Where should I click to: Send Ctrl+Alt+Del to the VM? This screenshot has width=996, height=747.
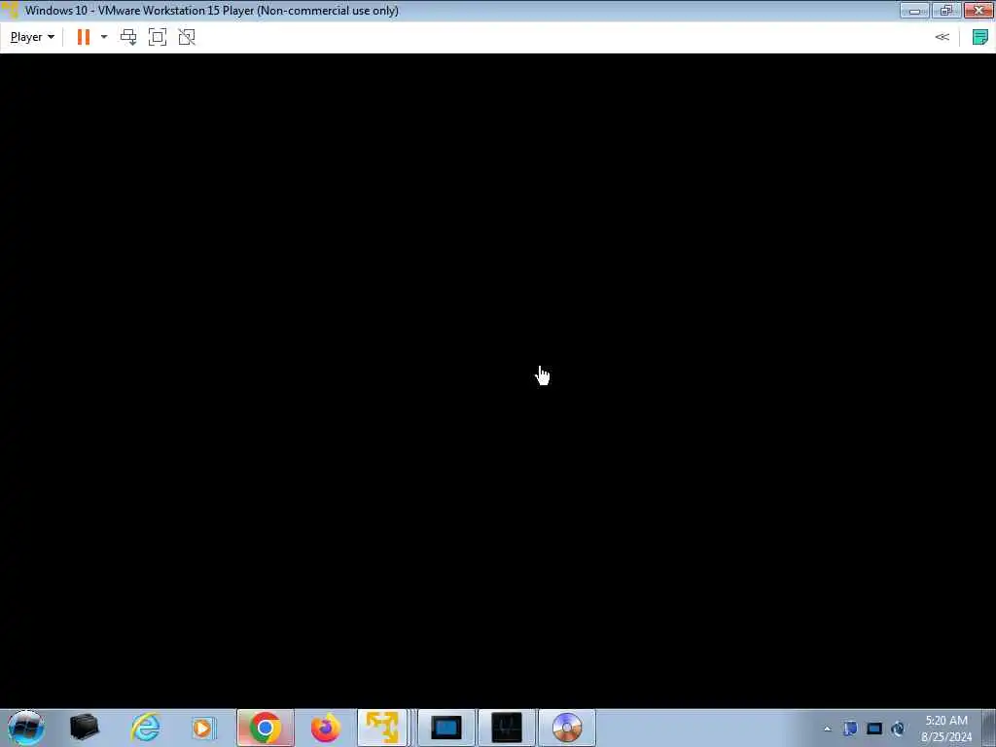tap(128, 37)
